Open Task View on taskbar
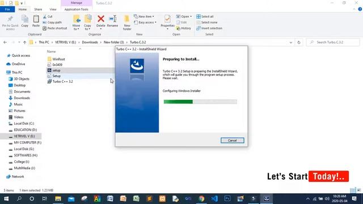The width and height of the screenshot is (363, 204). pyautogui.click(x=44, y=199)
